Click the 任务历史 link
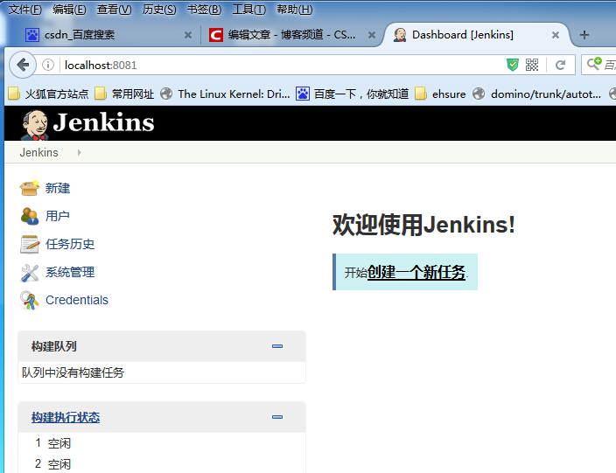This screenshot has height=473, width=616. click(x=70, y=244)
